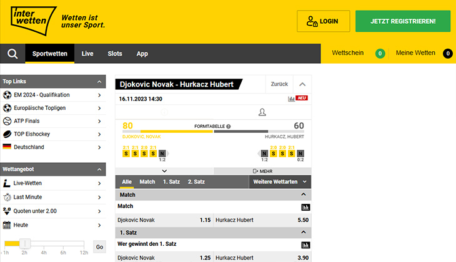Switch to the Live tab

(x=87, y=54)
